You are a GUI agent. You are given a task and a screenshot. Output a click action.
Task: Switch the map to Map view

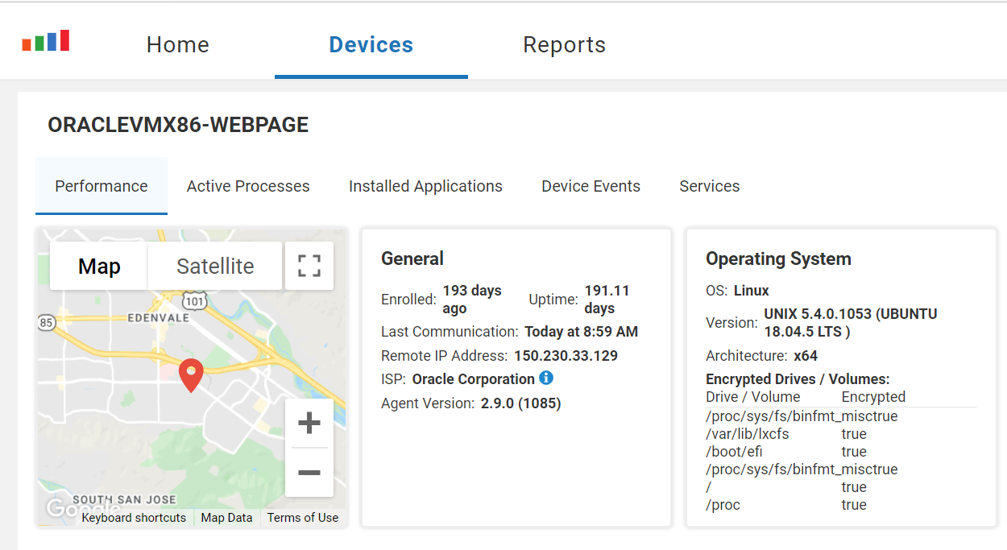click(x=99, y=266)
